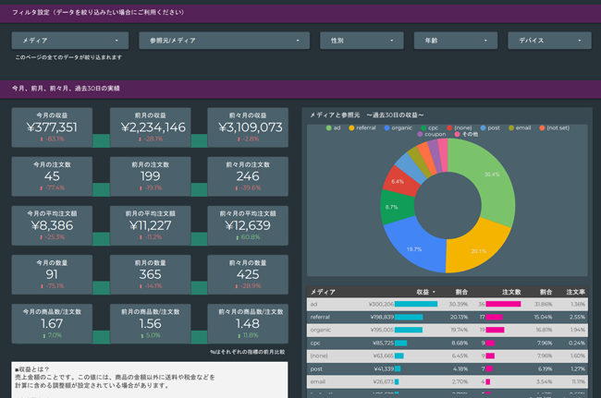Select the 今月の注文数 45 scorecard
This screenshot has height=398, width=601.
(52, 176)
